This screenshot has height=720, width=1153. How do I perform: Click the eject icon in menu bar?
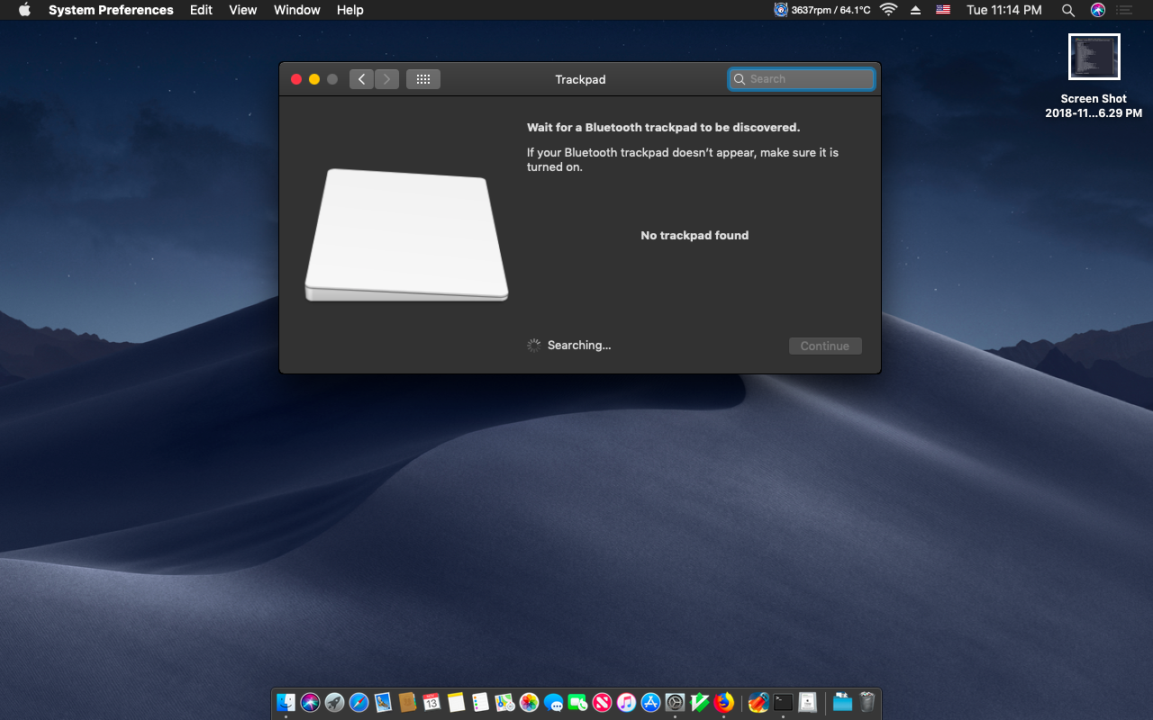coord(916,10)
